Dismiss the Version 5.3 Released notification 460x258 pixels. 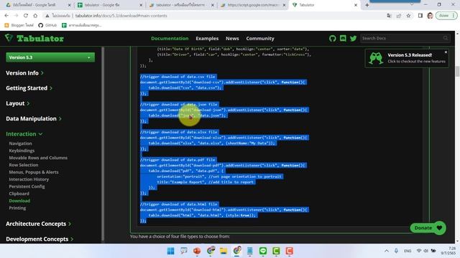click(x=446, y=52)
